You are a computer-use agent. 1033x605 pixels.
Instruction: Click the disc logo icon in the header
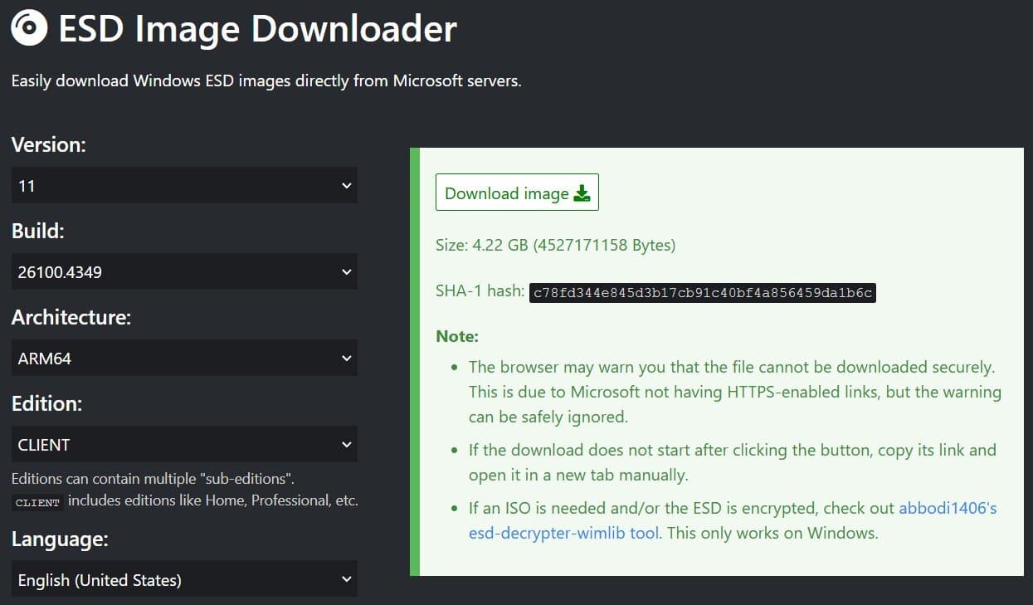coord(29,28)
